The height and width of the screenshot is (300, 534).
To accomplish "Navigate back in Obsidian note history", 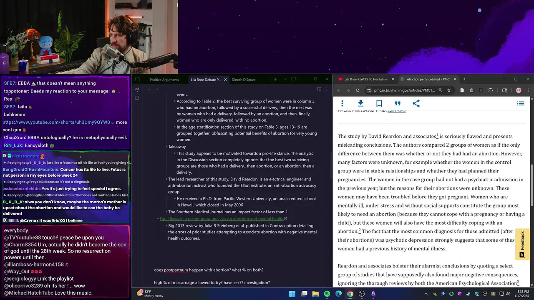I will 149,89.
